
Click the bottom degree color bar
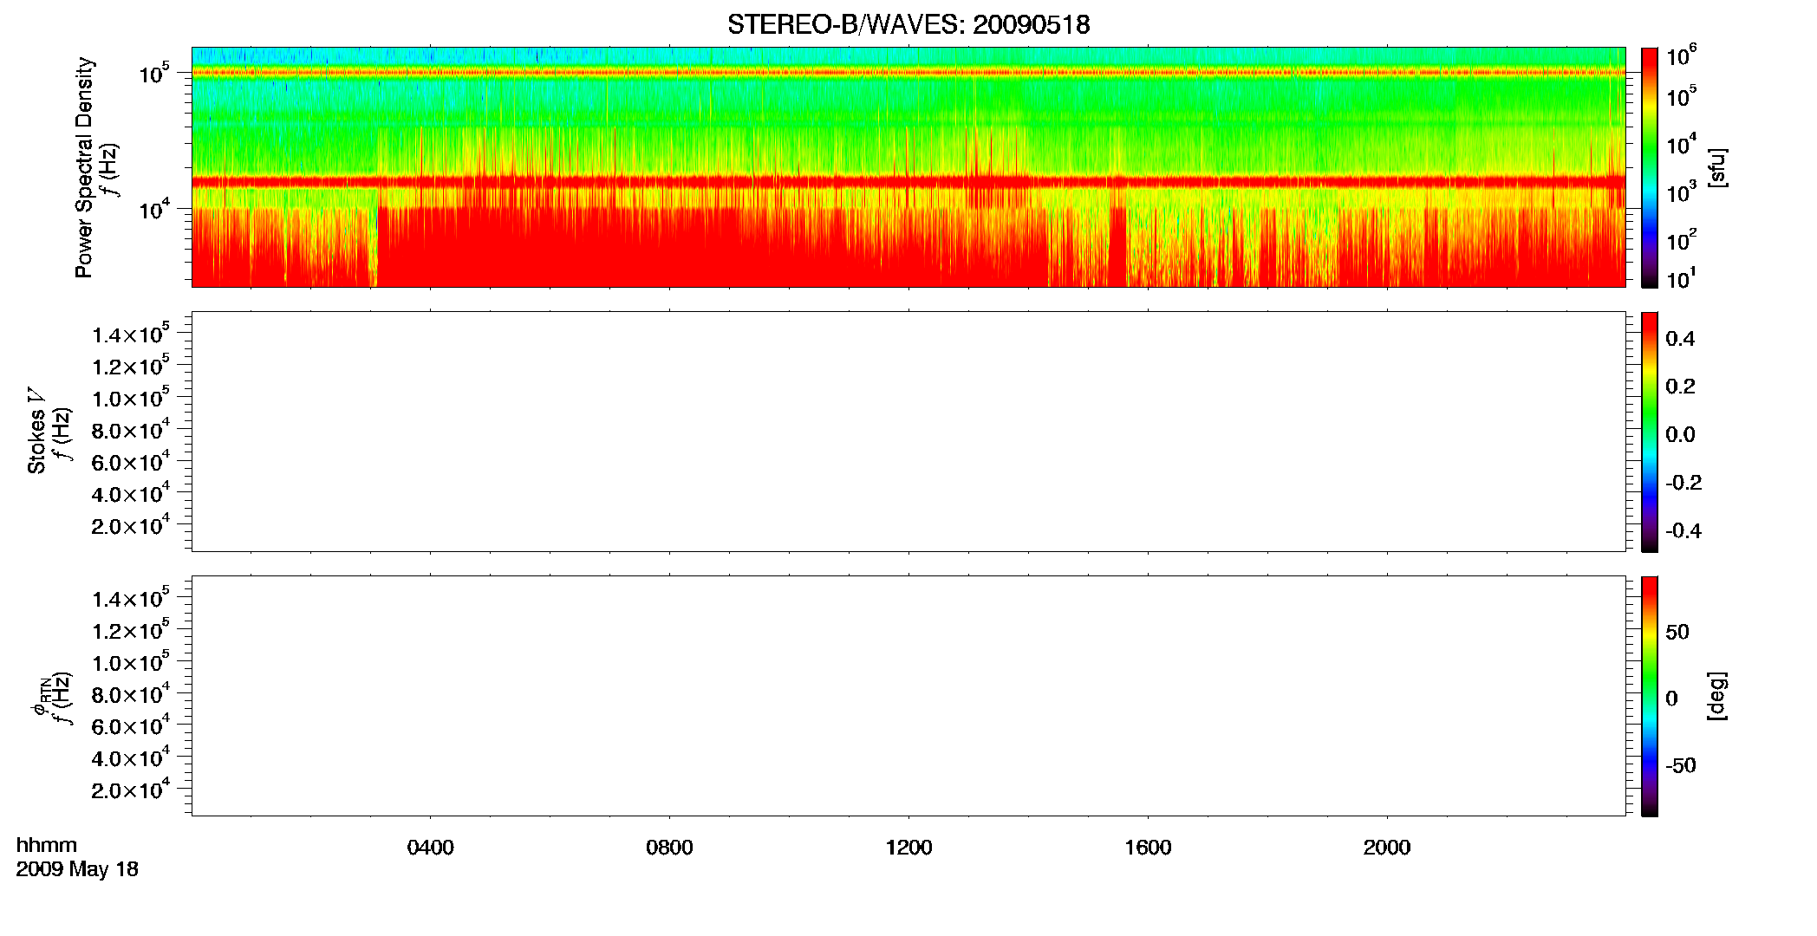click(x=1650, y=696)
